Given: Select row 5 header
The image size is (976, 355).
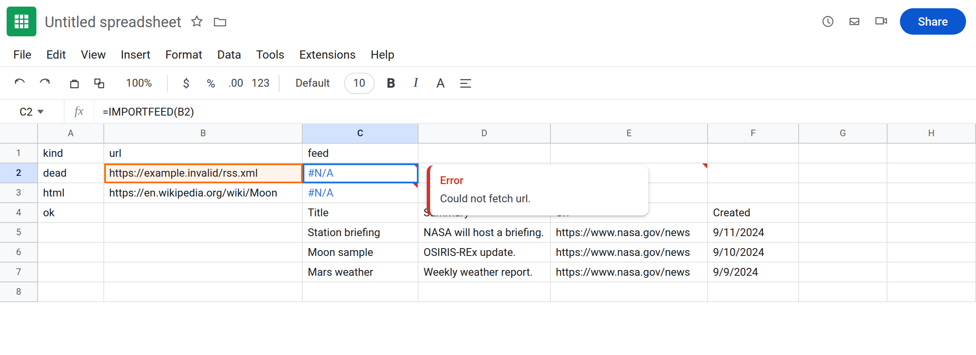Looking at the screenshot, I should (19, 232).
